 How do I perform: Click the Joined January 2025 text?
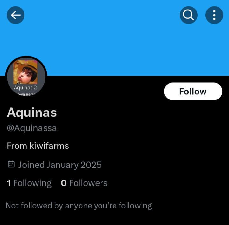(60, 165)
